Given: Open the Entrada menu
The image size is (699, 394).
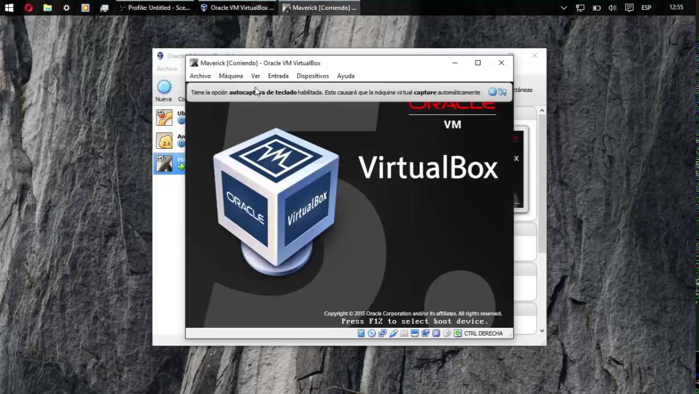Looking at the screenshot, I should tap(278, 76).
